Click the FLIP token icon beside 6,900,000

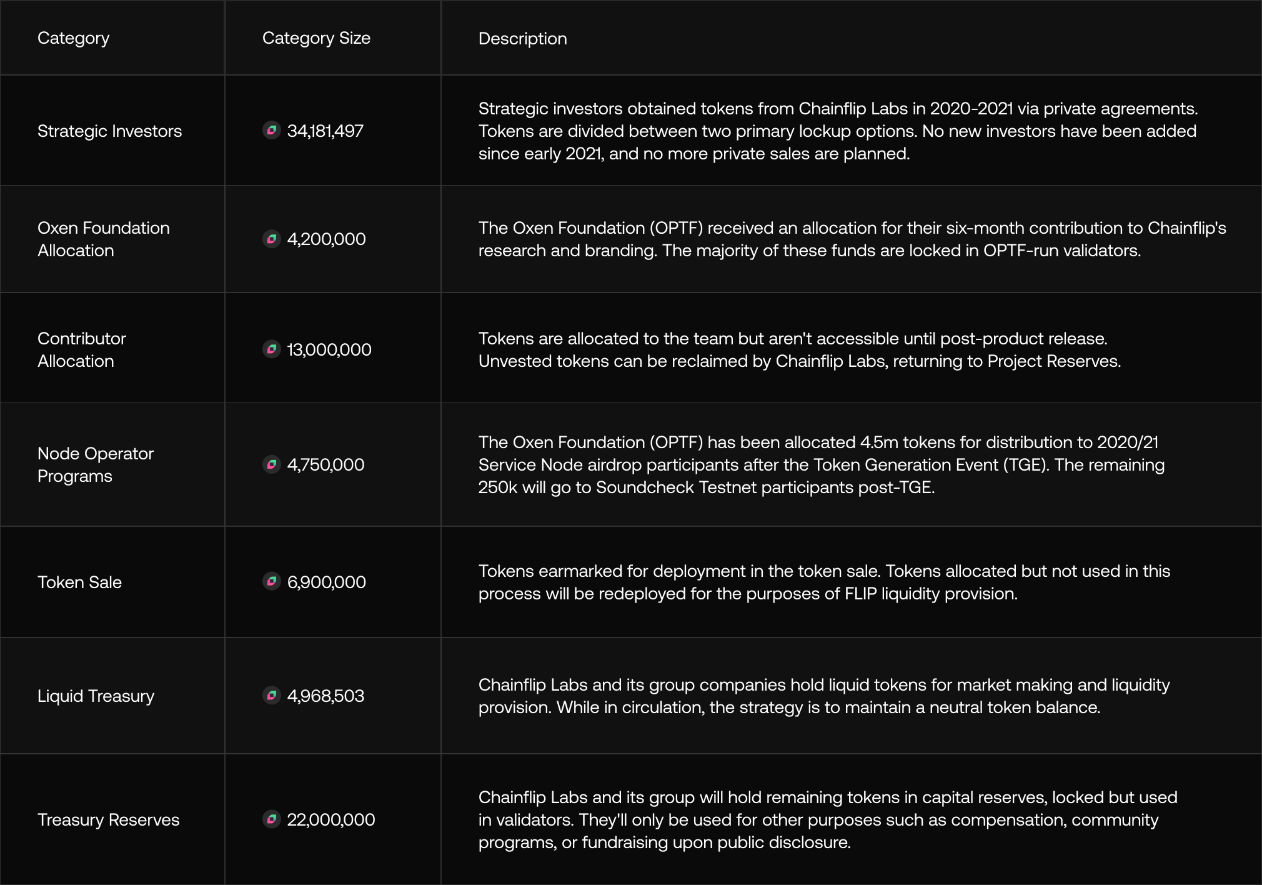click(x=272, y=582)
